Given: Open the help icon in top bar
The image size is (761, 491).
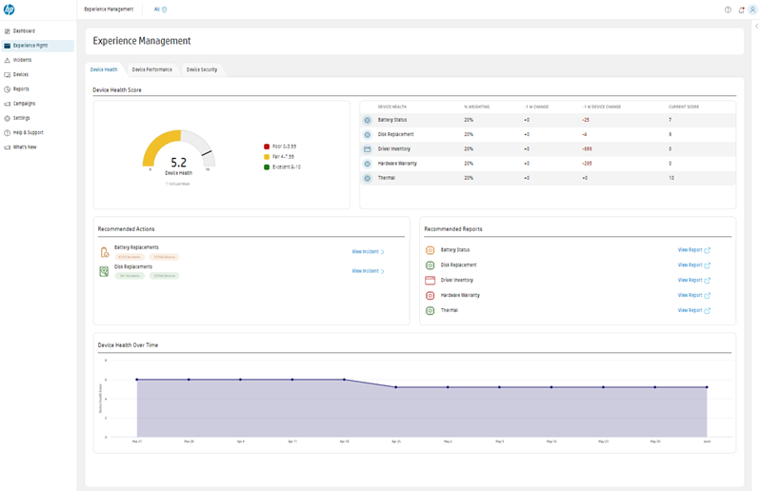Looking at the screenshot, I should tap(728, 10).
